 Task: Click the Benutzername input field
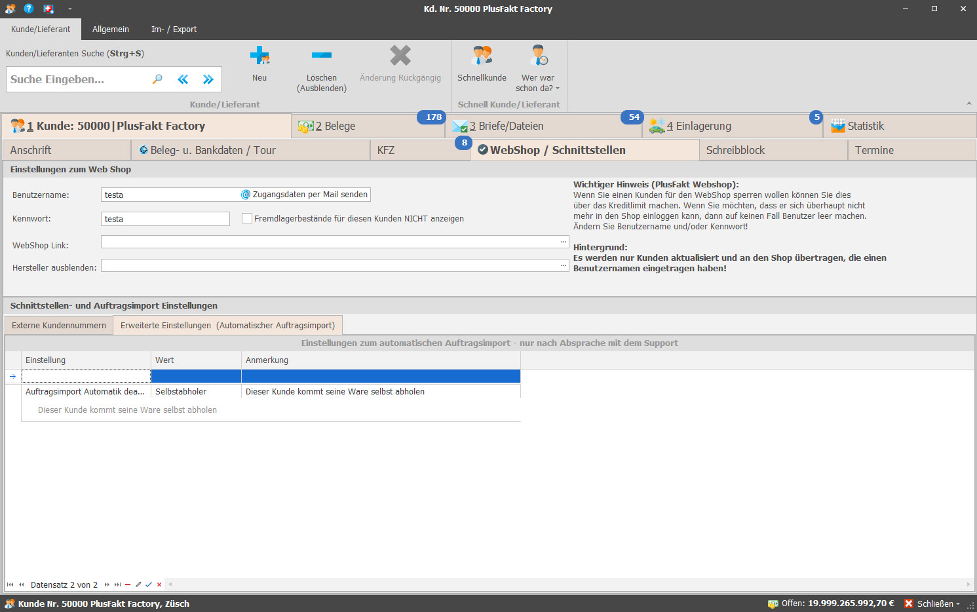coord(170,195)
